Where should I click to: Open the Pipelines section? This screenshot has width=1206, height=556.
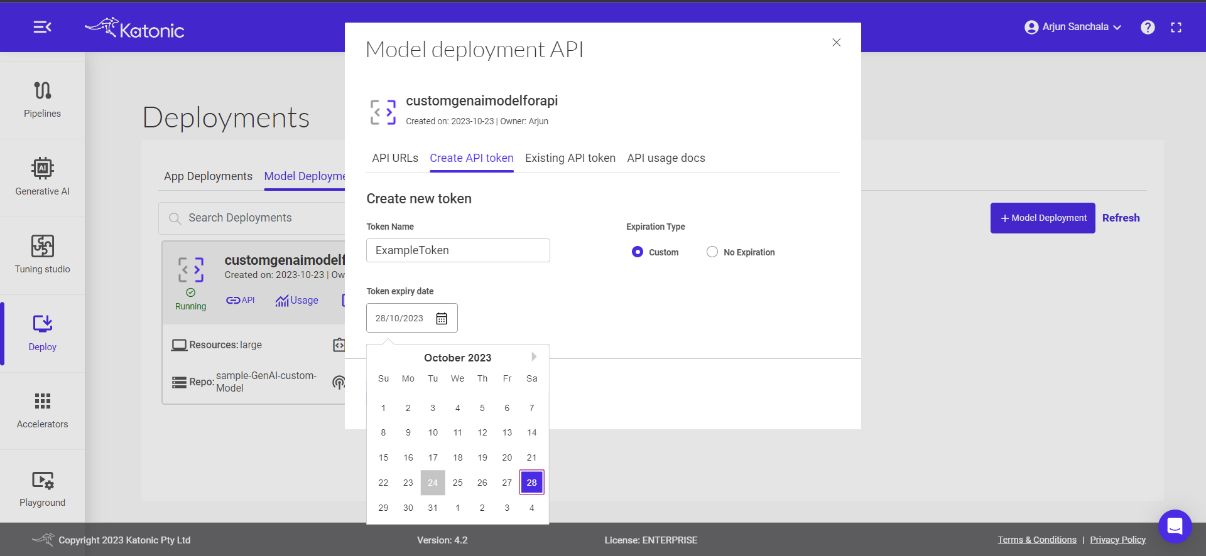coord(42,99)
